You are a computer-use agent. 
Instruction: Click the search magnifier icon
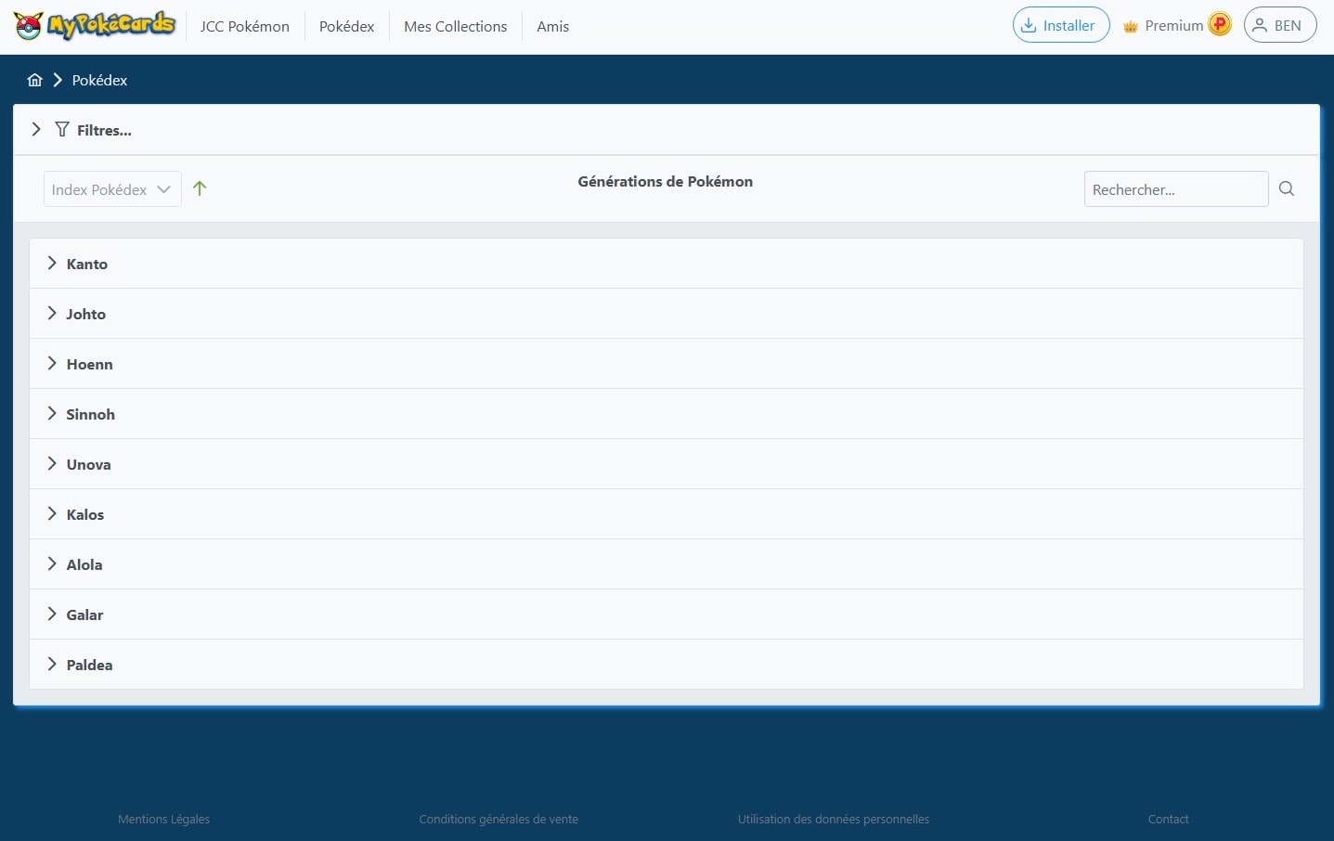click(x=1286, y=189)
